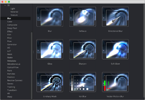Select the Particles category
The height and width of the screenshot is (100, 145).
click(x=11, y=74)
